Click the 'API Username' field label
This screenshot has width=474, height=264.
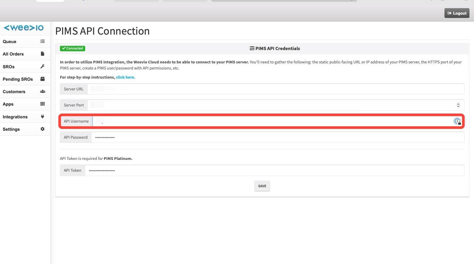pos(76,121)
